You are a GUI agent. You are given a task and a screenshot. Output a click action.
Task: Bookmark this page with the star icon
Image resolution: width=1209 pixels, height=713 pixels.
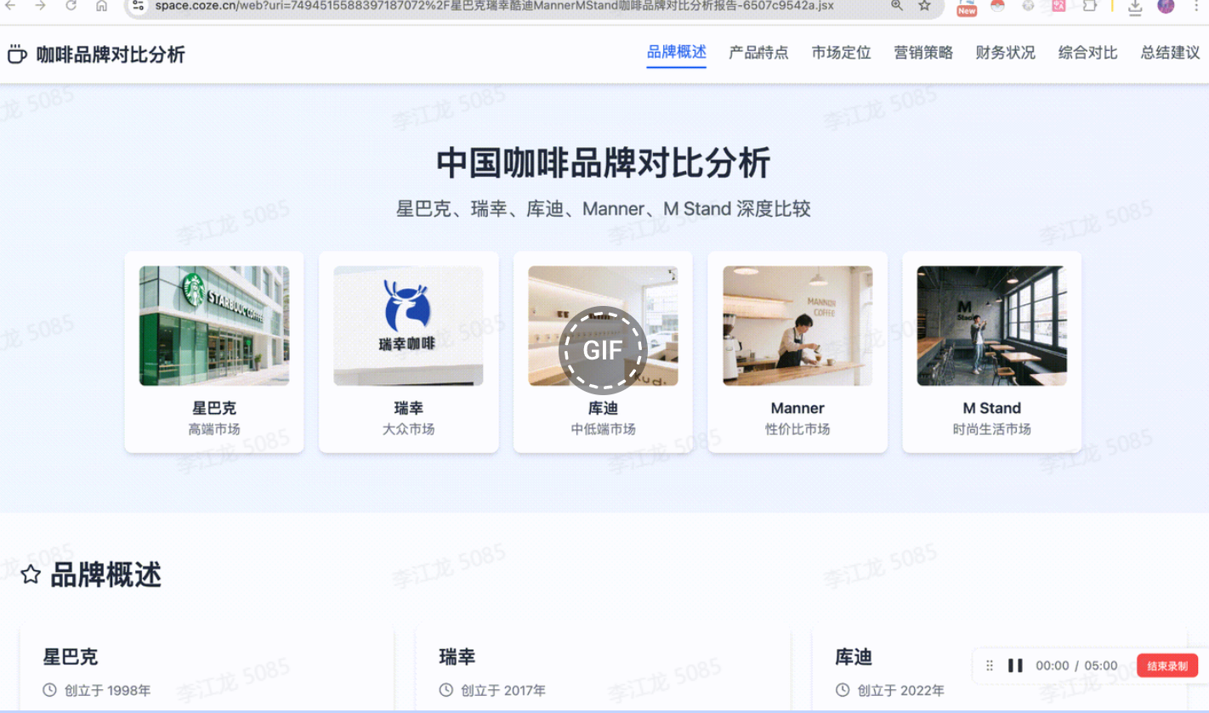pos(924,6)
